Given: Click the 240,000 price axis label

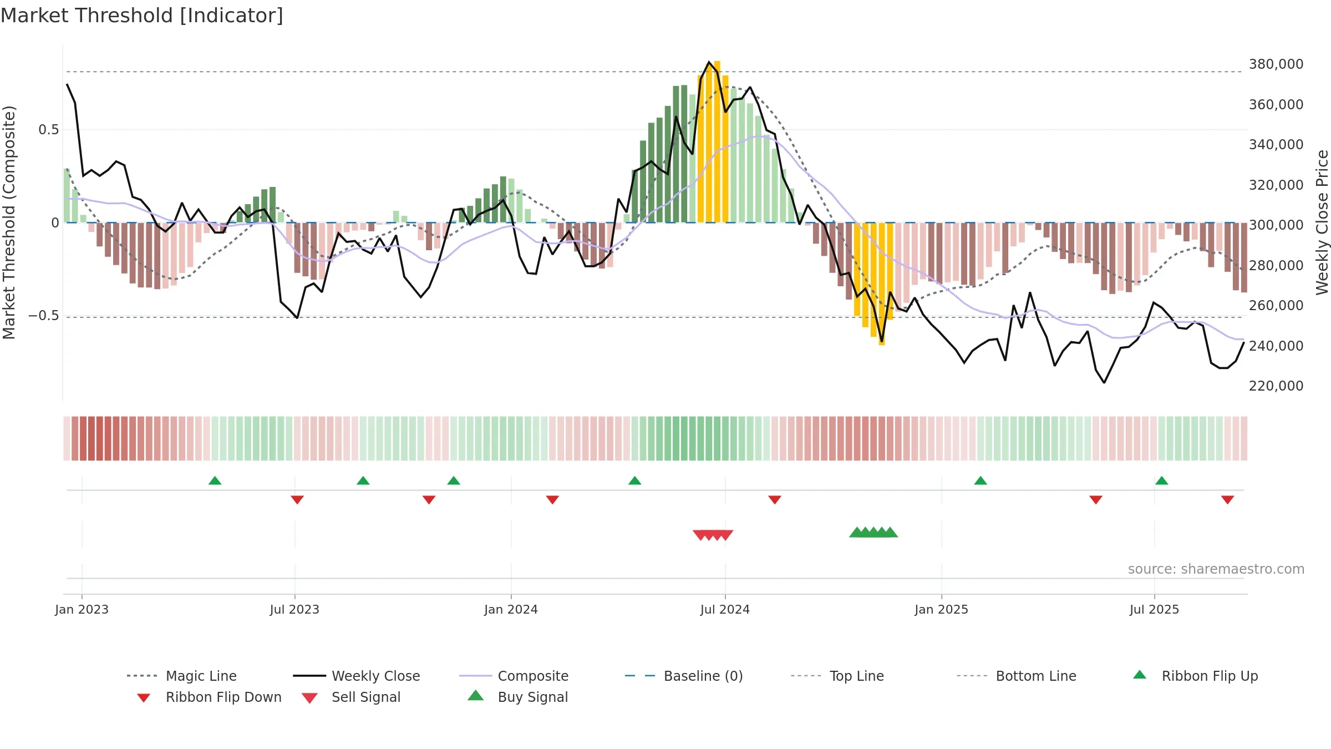Looking at the screenshot, I should tap(1276, 346).
